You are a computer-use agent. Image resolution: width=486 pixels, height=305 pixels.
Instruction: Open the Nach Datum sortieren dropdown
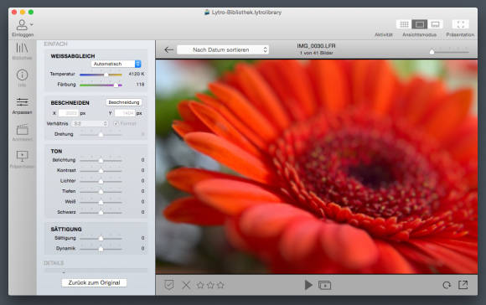[x=223, y=49]
